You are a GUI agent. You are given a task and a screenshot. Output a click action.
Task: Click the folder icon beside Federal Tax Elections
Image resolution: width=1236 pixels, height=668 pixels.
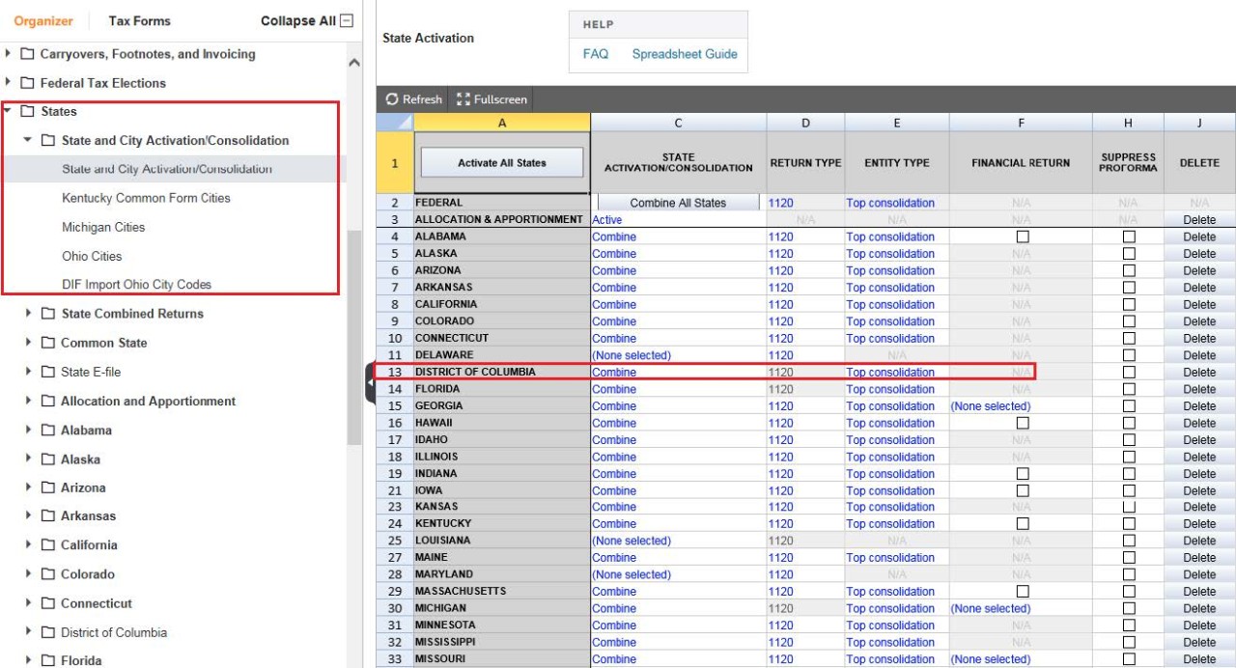[27, 83]
